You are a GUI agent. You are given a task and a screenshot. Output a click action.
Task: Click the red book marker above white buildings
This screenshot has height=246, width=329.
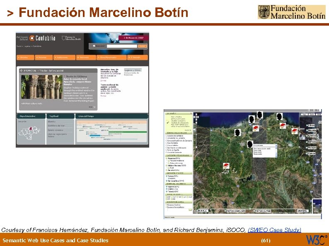point(226,166)
